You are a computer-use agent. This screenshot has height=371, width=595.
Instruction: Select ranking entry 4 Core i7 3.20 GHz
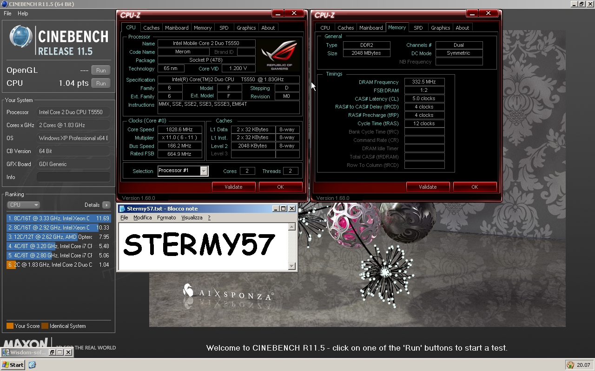pos(59,246)
